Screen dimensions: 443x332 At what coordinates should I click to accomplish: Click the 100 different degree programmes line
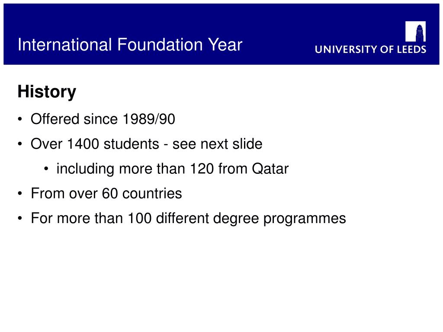pos(188,218)
